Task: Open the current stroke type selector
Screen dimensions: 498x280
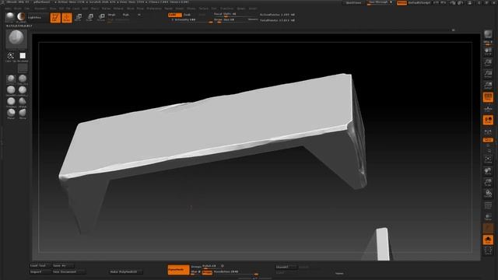Action: point(10,57)
